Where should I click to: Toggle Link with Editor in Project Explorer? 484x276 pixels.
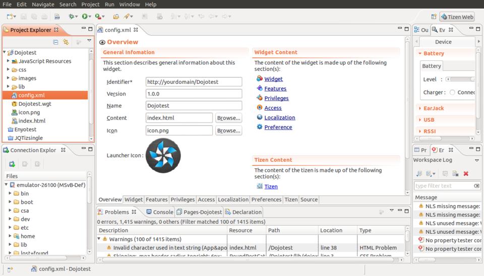[x=66, y=43]
